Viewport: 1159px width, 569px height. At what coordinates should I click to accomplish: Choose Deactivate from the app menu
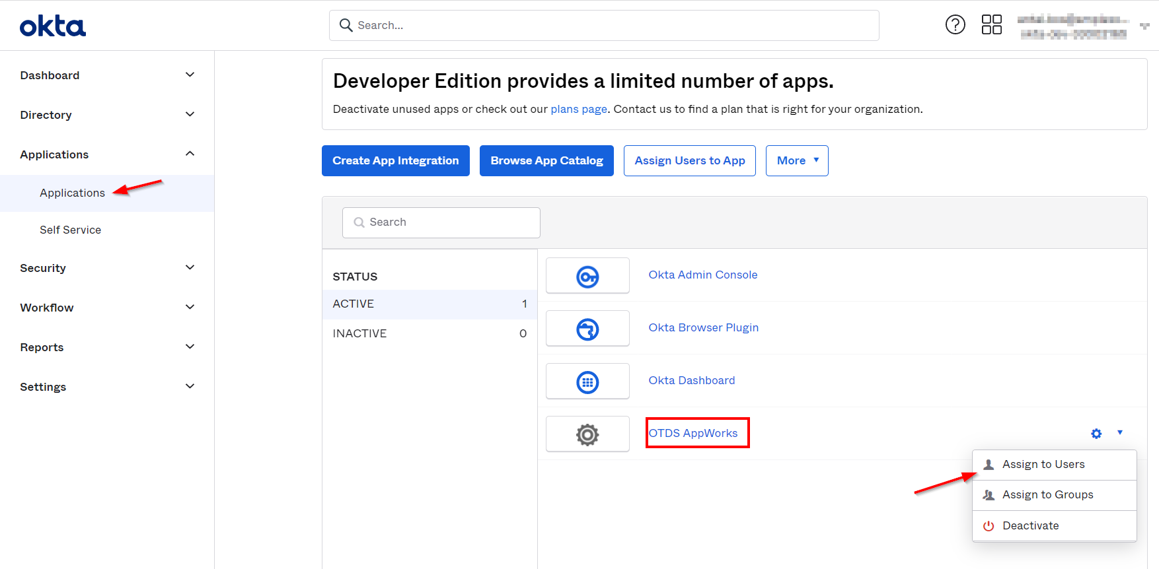click(x=1030, y=526)
